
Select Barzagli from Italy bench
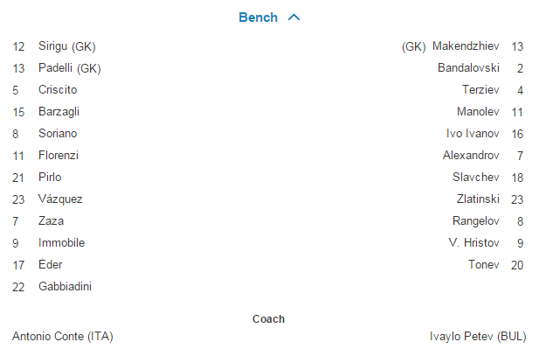pyautogui.click(x=58, y=112)
